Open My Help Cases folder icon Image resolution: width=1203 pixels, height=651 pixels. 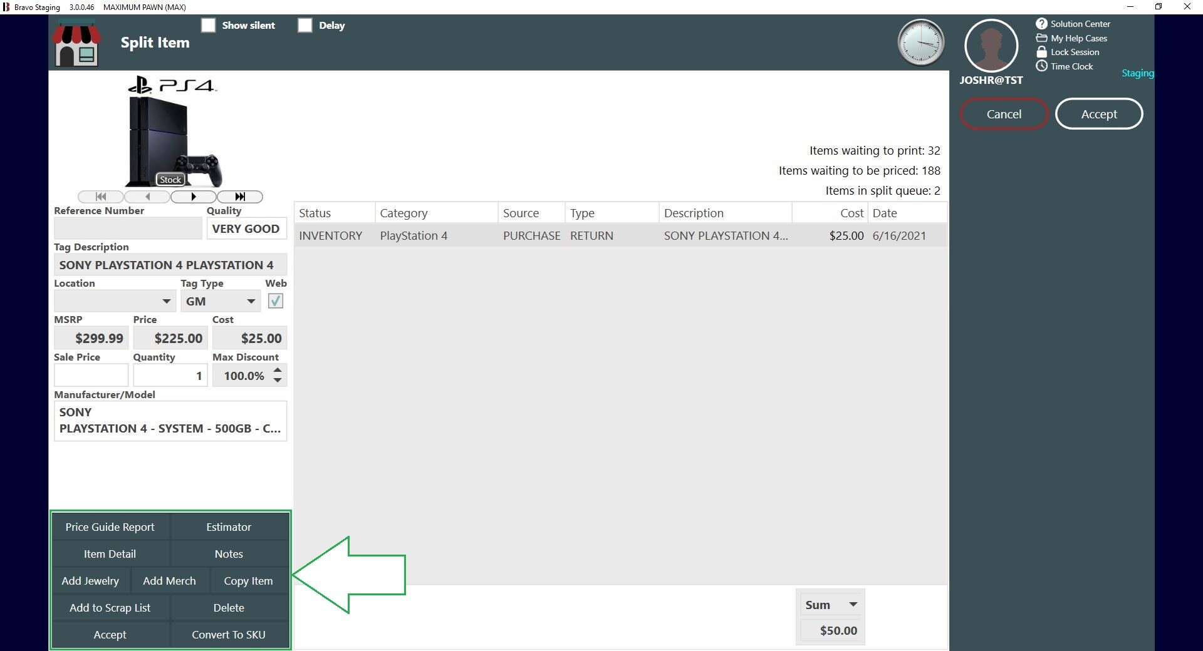pos(1041,38)
